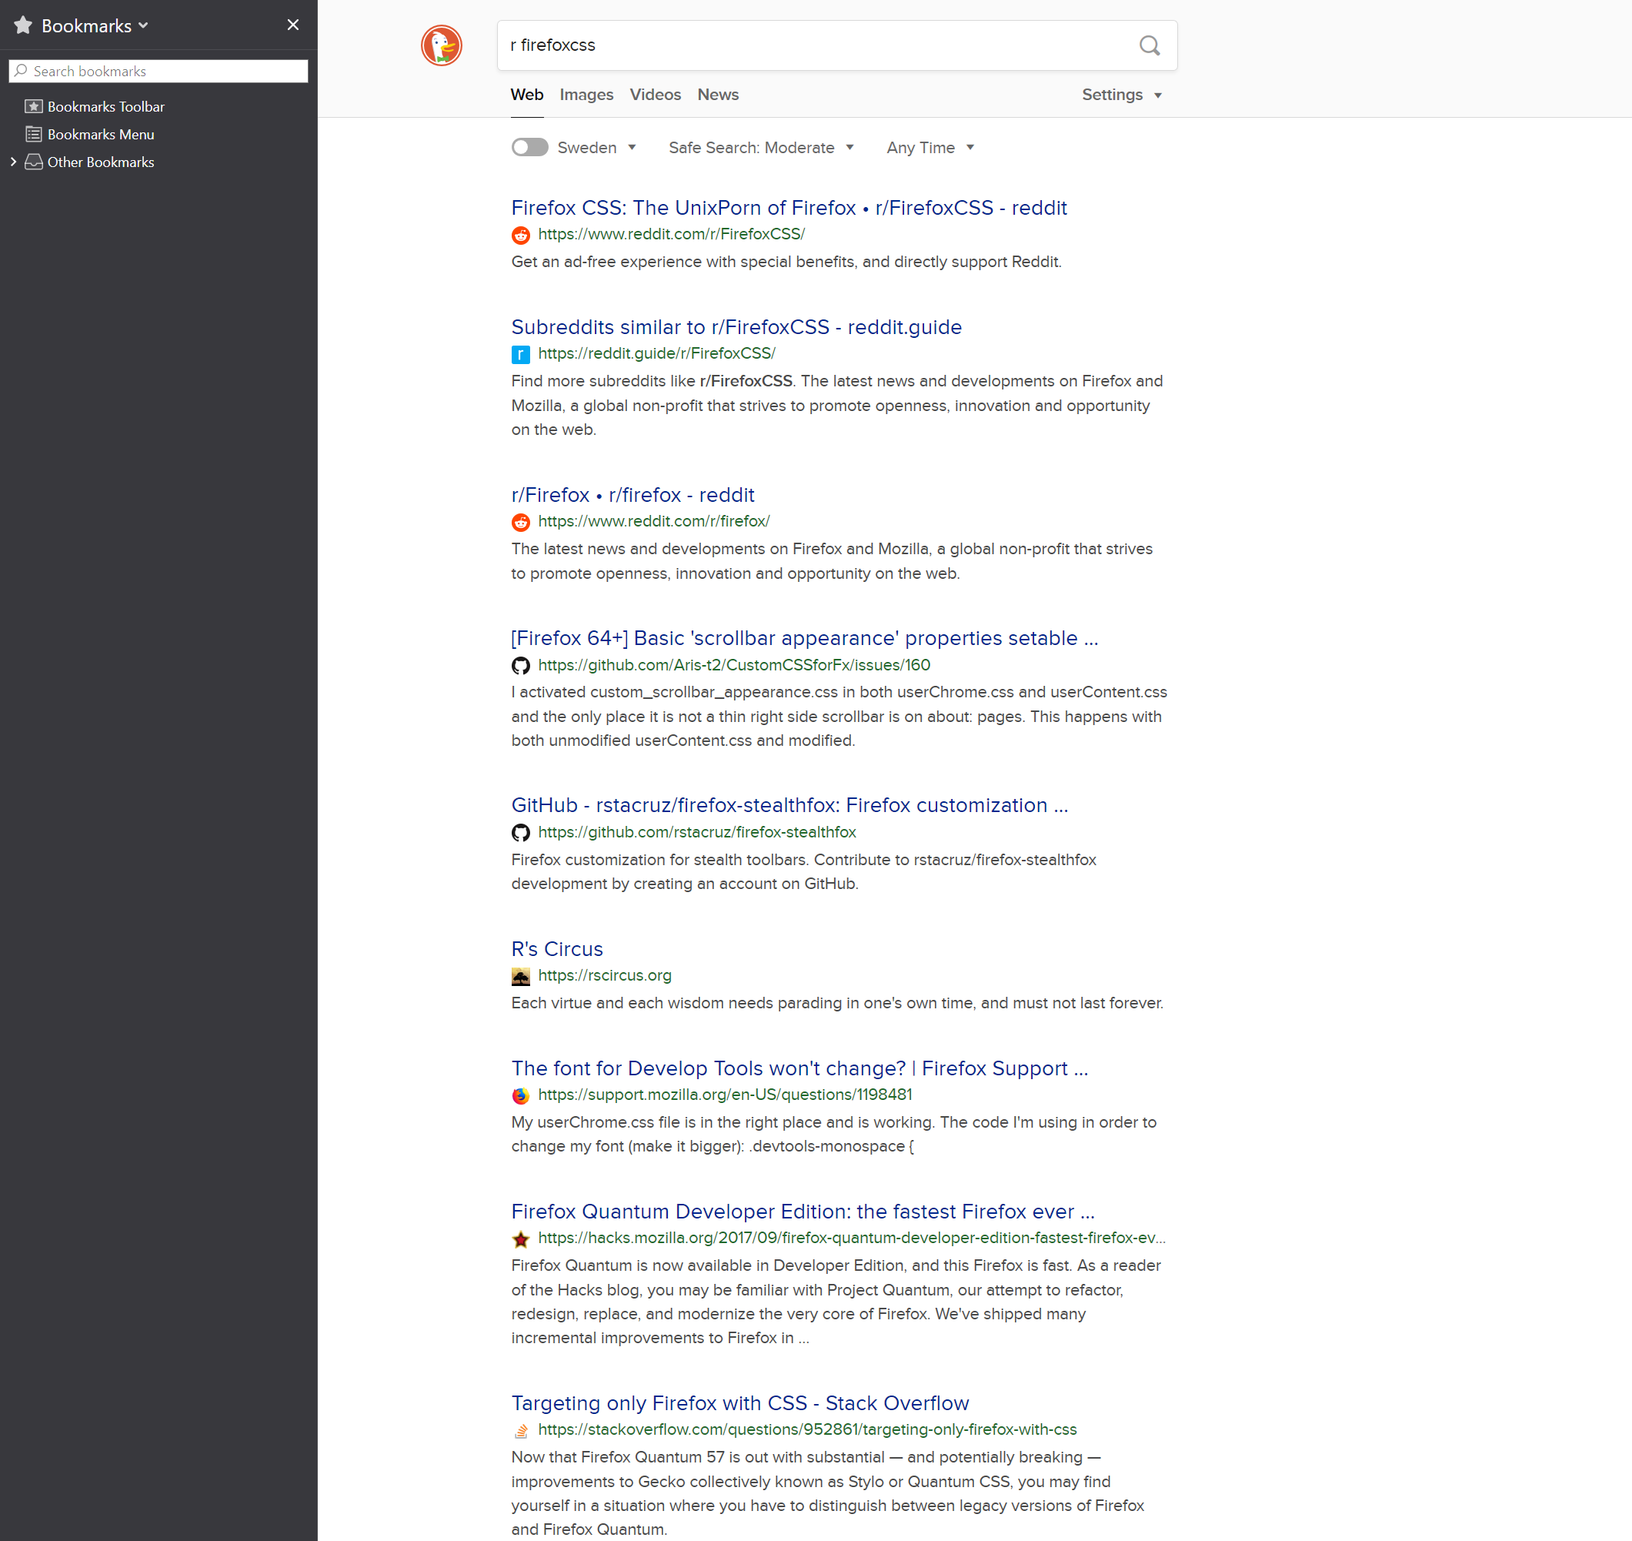Image resolution: width=1632 pixels, height=1541 pixels.
Task: Switch to the News tab
Action: [717, 95]
